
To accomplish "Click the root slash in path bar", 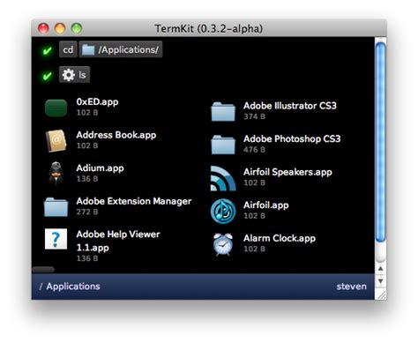I will [x=41, y=287].
